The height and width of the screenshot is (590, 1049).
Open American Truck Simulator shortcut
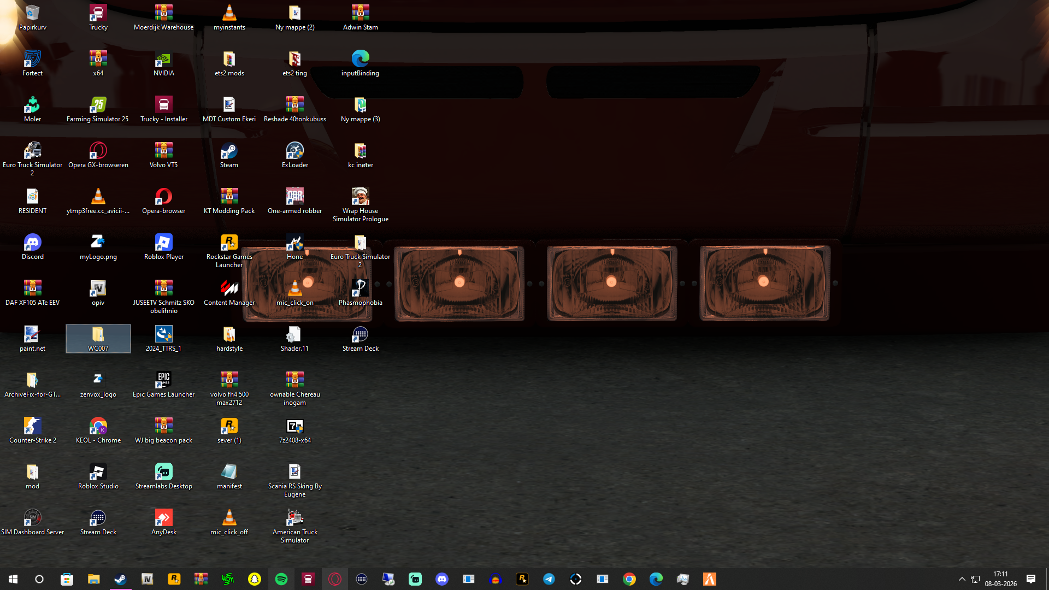click(294, 518)
